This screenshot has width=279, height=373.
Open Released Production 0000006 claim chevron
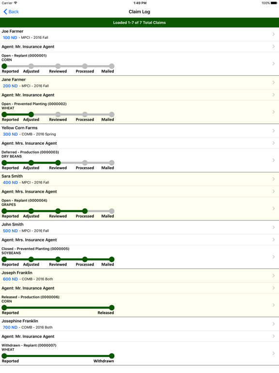pos(274,305)
